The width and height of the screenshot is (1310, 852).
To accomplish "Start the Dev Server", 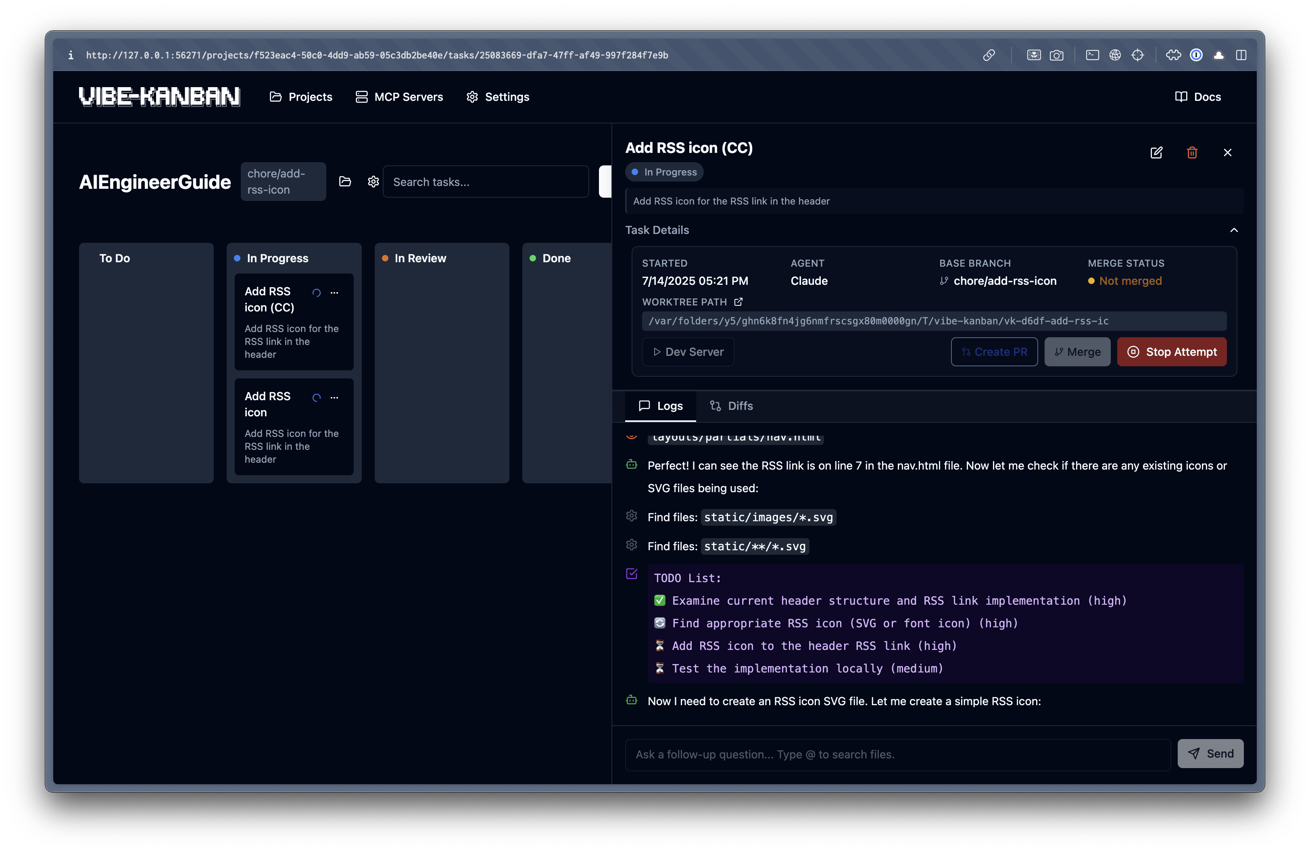I will point(688,352).
